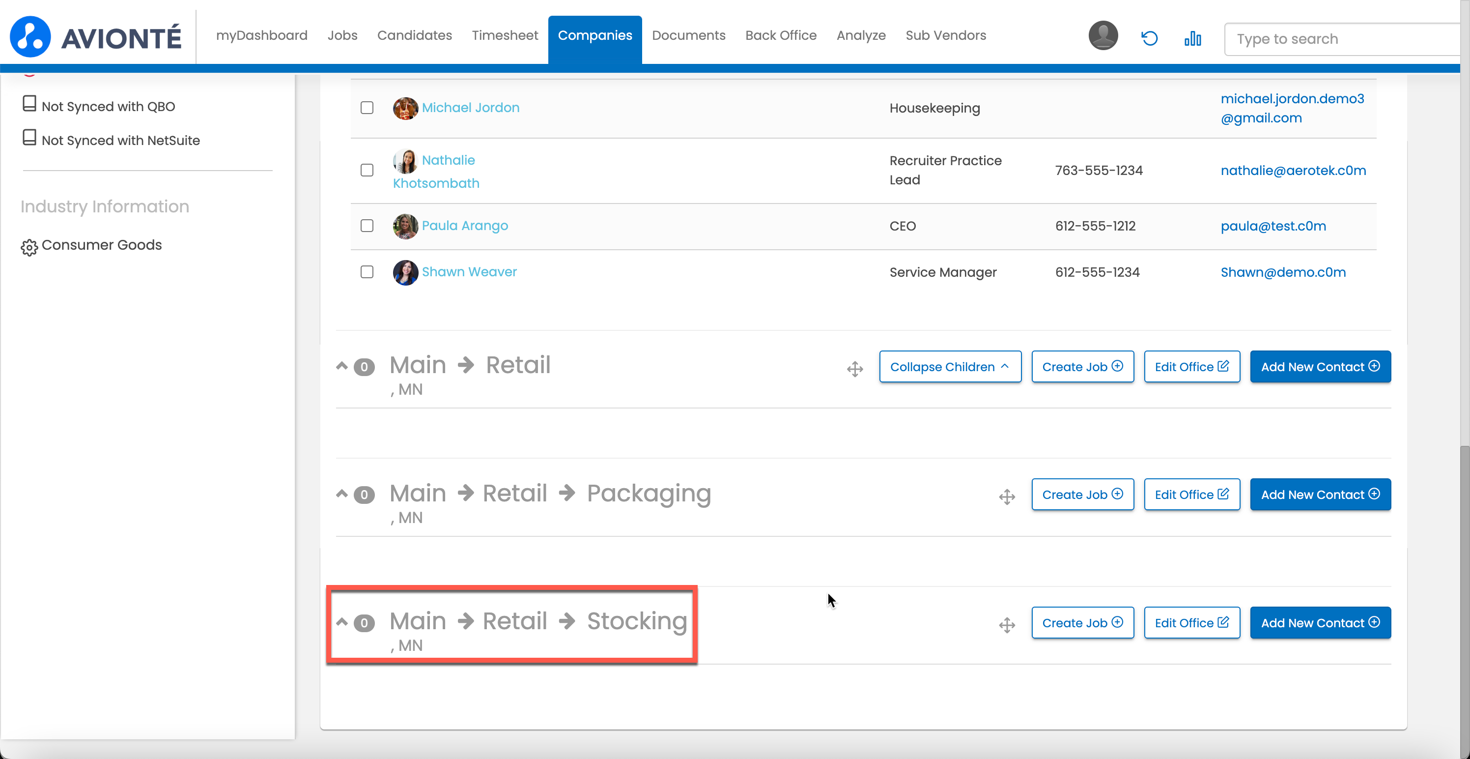Collapse the Main Retail office section chevron
Image resolution: width=1470 pixels, height=759 pixels.
pyautogui.click(x=341, y=366)
